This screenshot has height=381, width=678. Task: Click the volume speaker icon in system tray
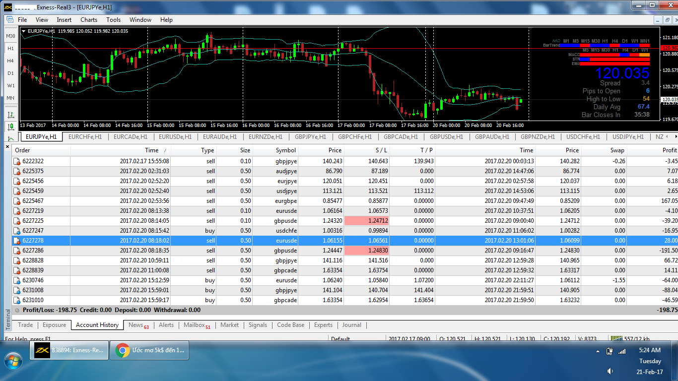[x=610, y=371]
